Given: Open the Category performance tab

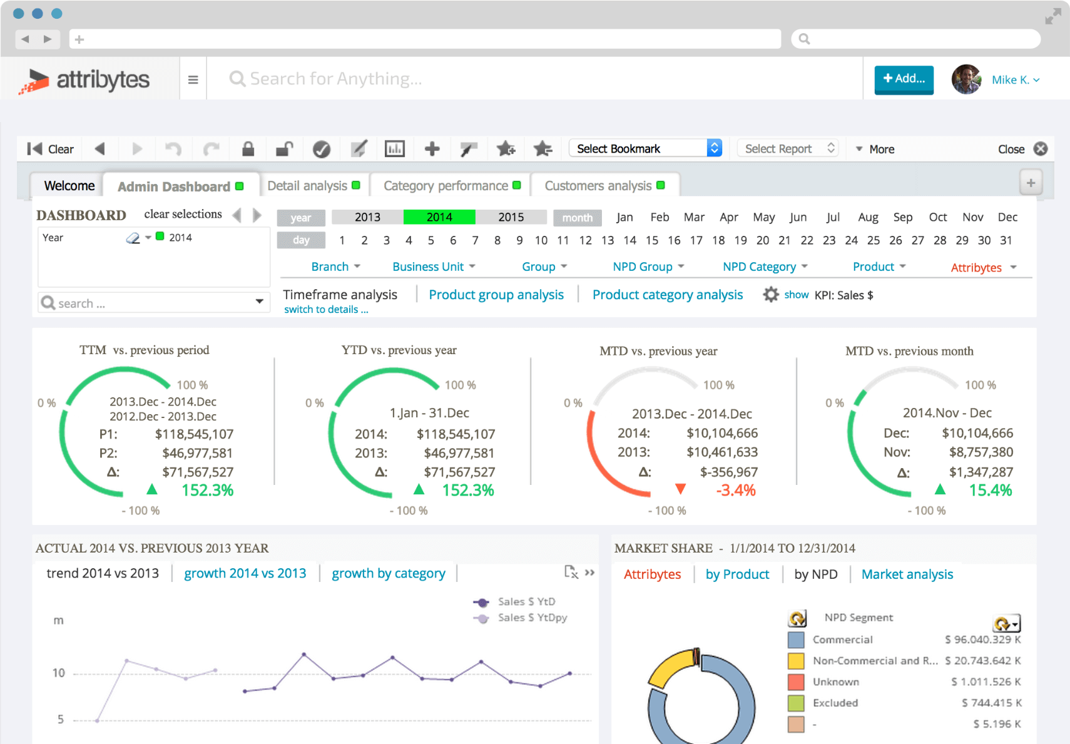Looking at the screenshot, I should click(x=452, y=186).
